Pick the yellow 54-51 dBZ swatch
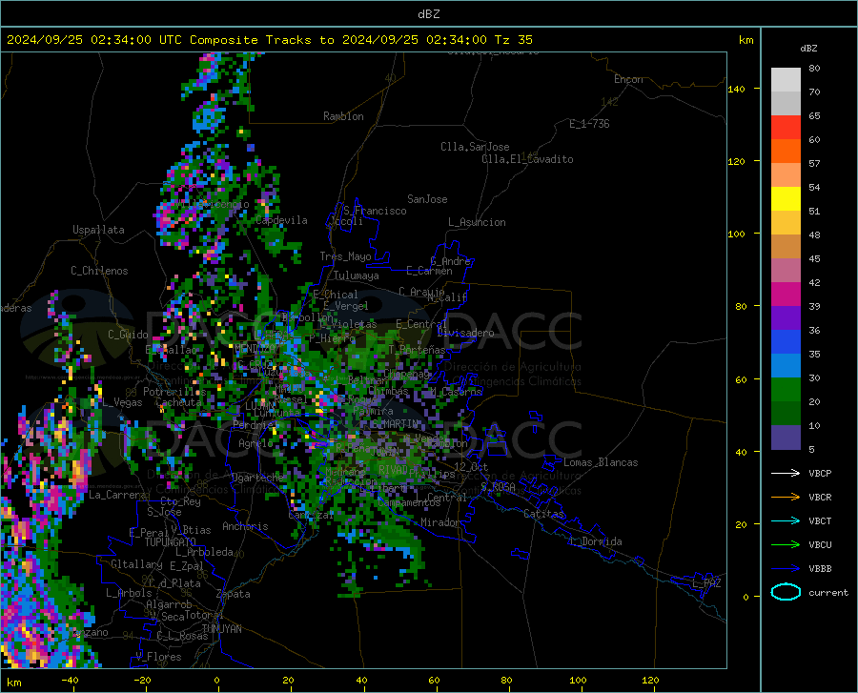 [x=786, y=199]
